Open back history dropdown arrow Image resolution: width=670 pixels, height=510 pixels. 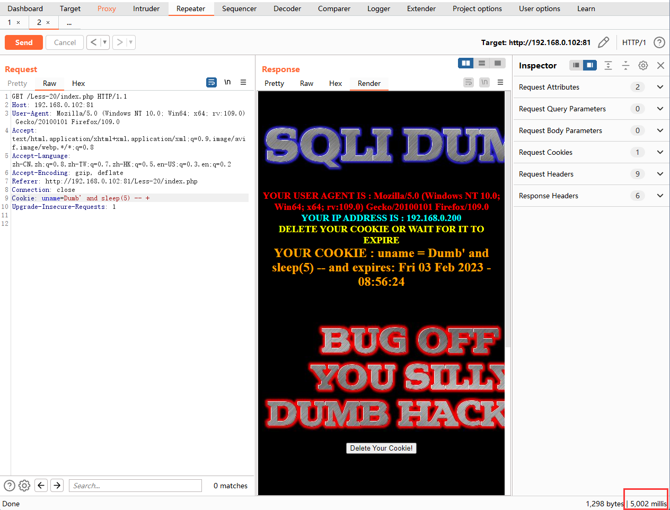point(104,42)
